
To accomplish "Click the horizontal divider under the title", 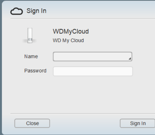I will coord(83,19).
